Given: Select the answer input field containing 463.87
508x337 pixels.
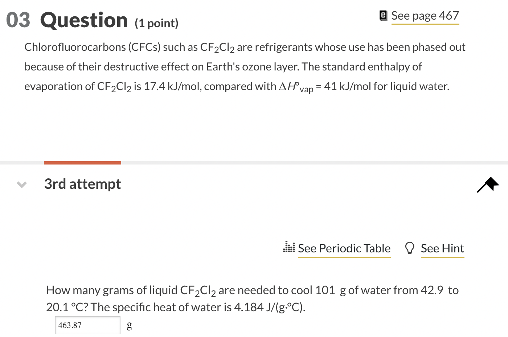Looking at the screenshot, I should pos(87,325).
